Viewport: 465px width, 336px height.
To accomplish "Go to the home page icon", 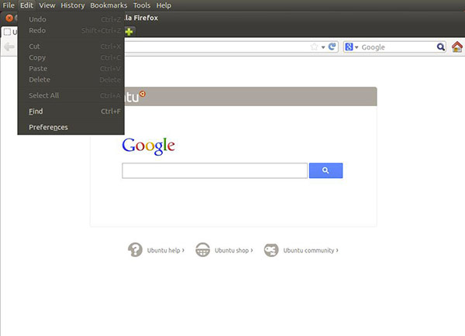I will 457,46.
